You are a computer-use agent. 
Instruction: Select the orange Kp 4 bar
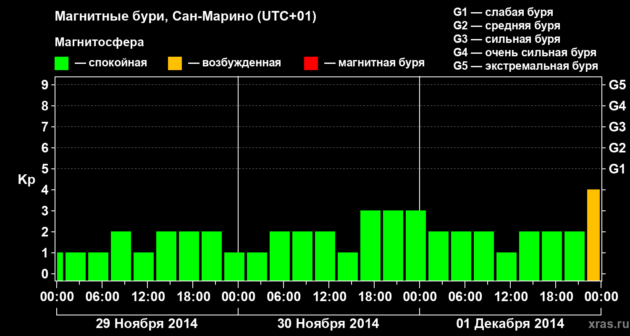pyautogui.click(x=593, y=235)
